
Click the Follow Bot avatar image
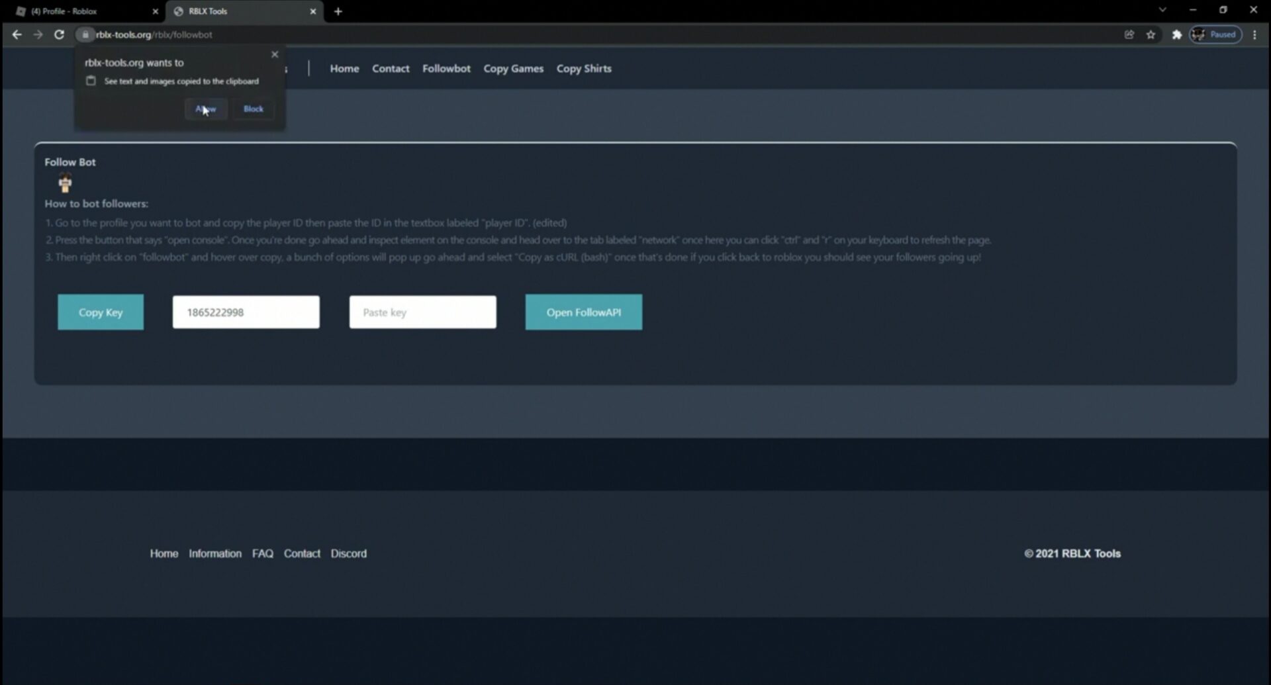[x=65, y=183]
